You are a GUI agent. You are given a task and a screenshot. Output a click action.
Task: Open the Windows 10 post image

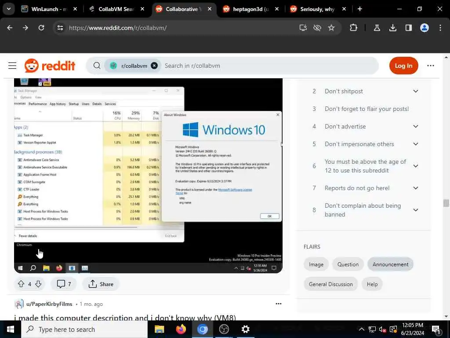[x=148, y=175]
